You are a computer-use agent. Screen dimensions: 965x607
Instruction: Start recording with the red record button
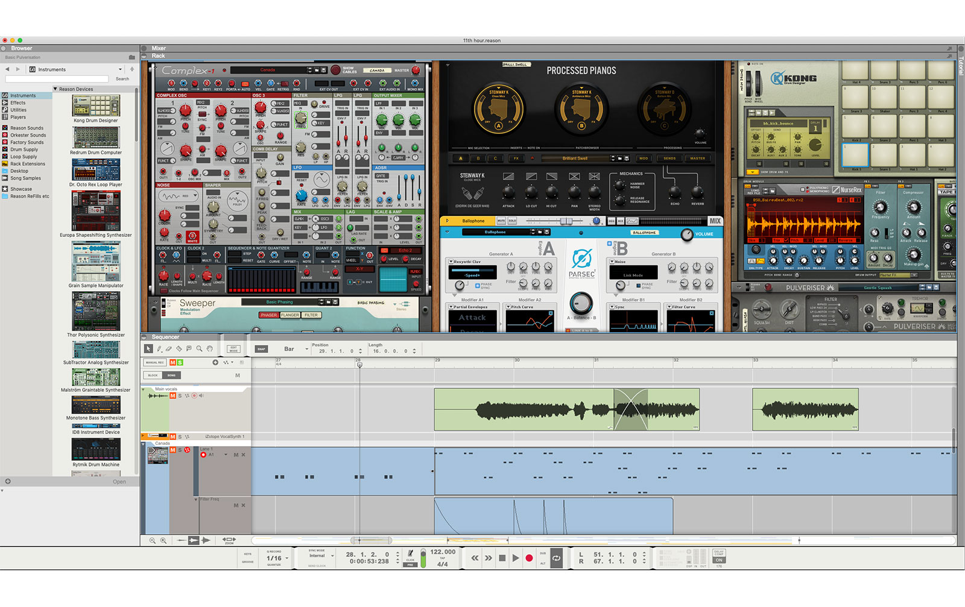point(529,558)
